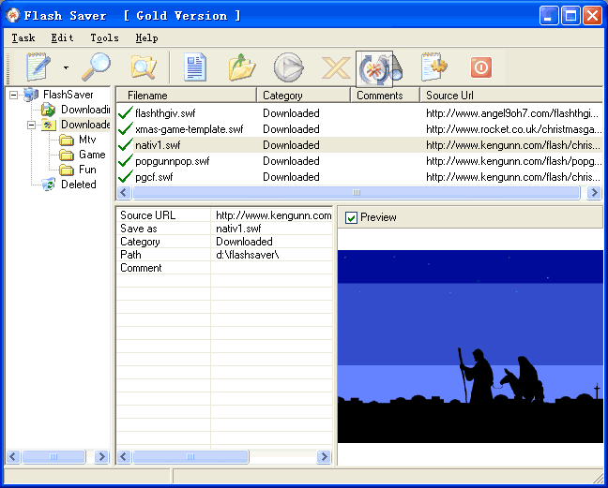The image size is (608, 488).
Task: Click the orange X delete icon
Action: pos(336,67)
